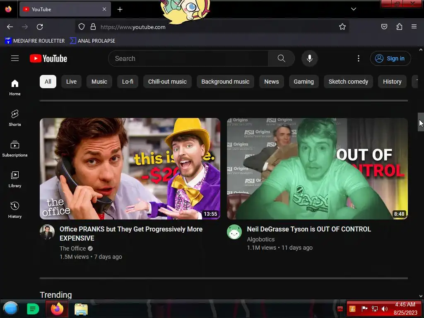Go to Home in sidebar

tap(15, 88)
